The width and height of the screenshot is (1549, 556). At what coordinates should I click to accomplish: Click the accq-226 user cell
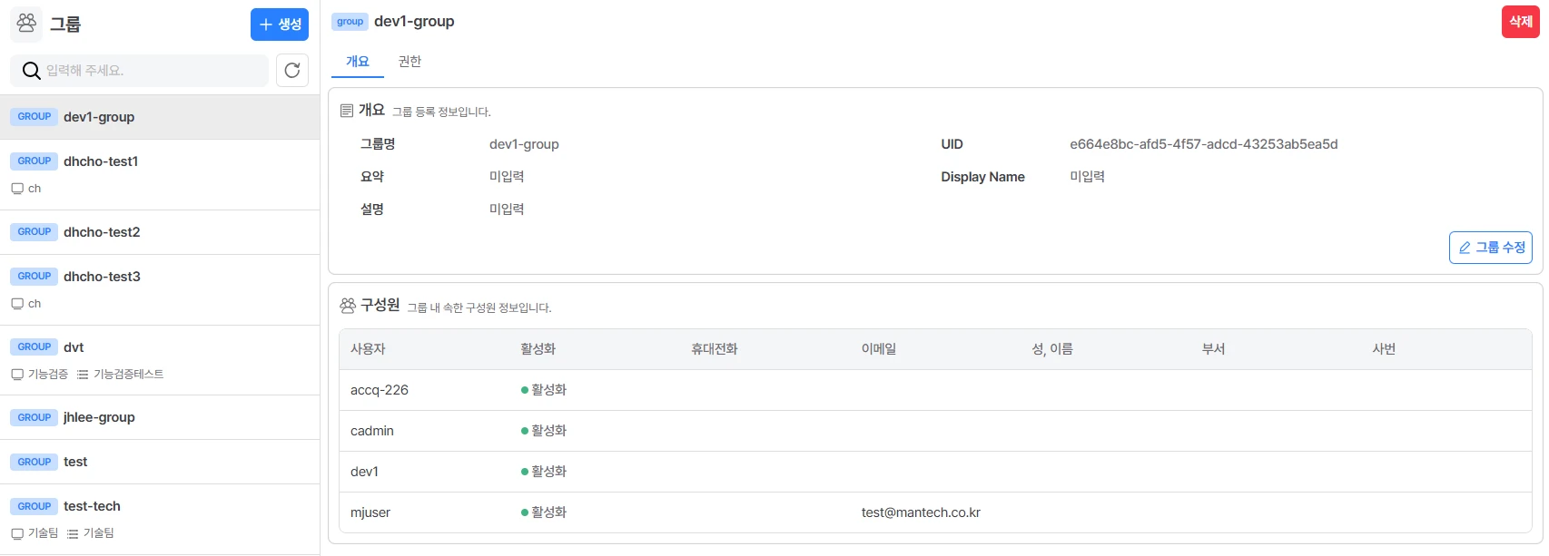coord(380,390)
